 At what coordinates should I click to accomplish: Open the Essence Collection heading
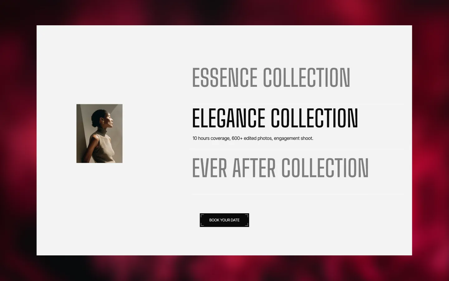coord(271,77)
